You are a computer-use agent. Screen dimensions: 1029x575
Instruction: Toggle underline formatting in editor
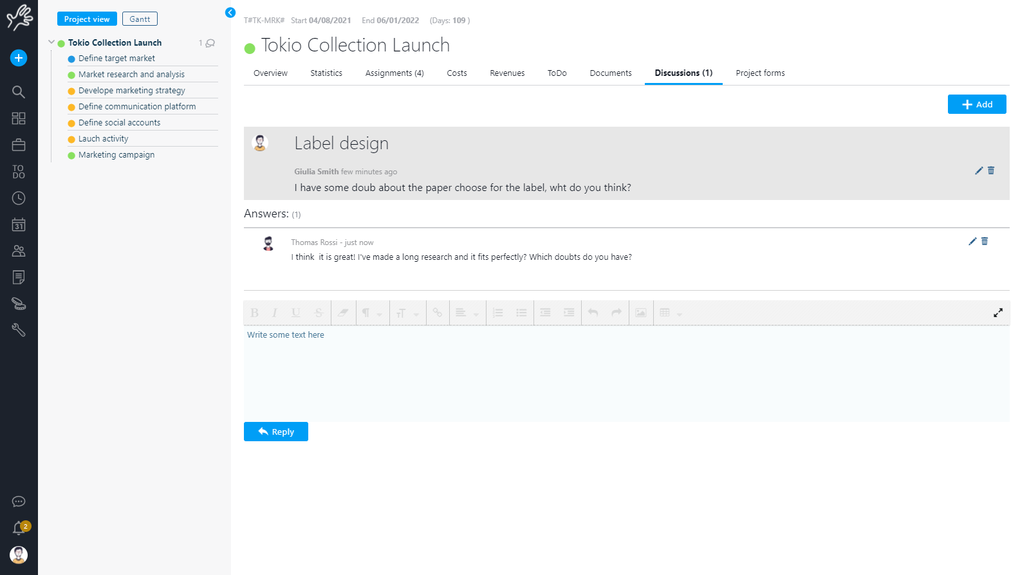[295, 313]
